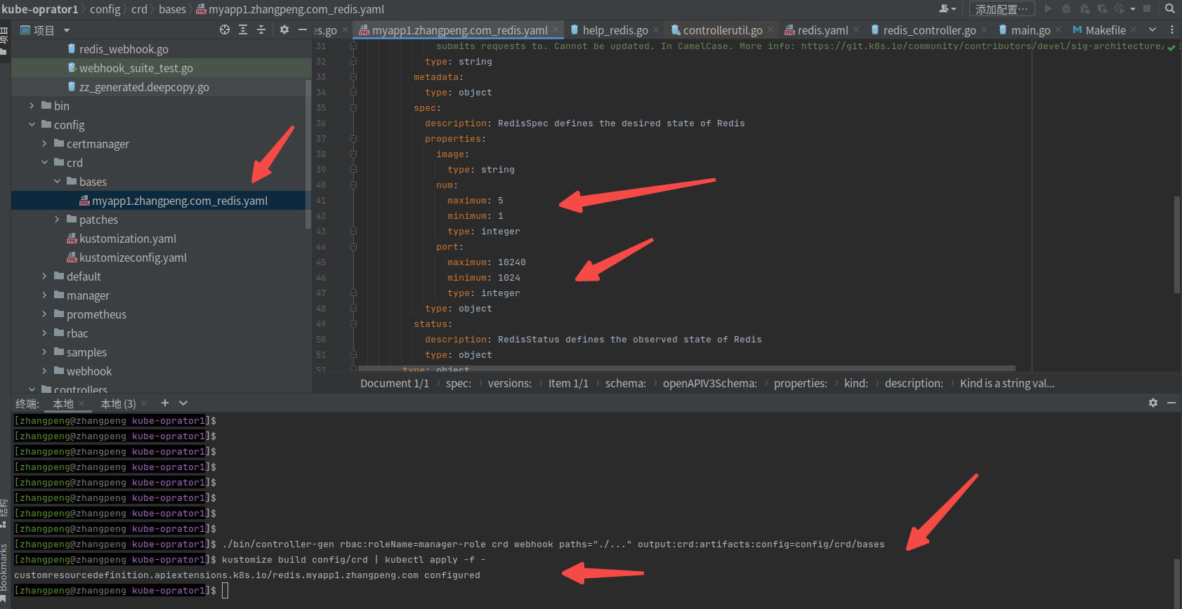This screenshot has height=609, width=1182.
Task: Close the 本地 (3) terminal tab
Action: [x=144, y=403]
